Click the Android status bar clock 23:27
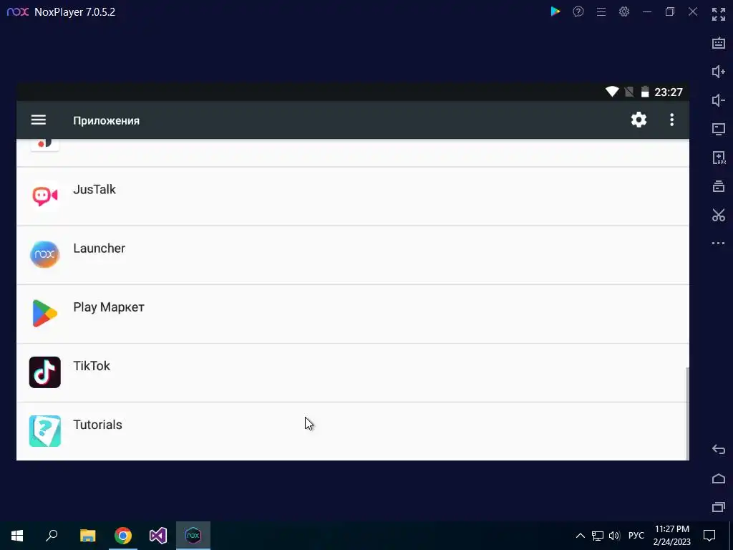The height and width of the screenshot is (550, 733). (669, 92)
